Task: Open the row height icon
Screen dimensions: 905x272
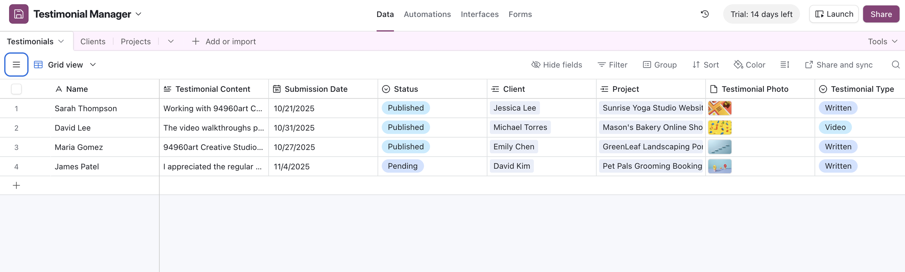Action: (x=784, y=65)
